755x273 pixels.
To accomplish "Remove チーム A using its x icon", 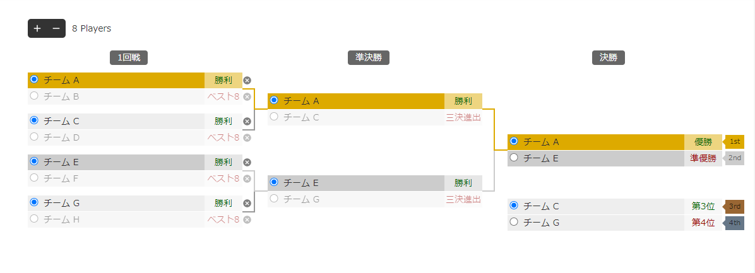I will click(247, 80).
